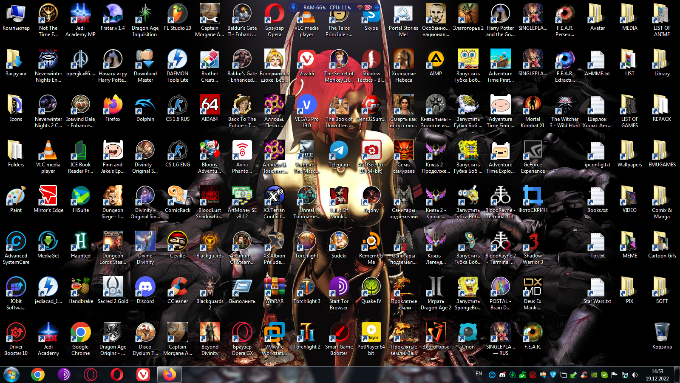This screenshot has height=383, width=680.
Task: Launch DAEMON Tools Lite shortcut
Action: pyautogui.click(x=178, y=66)
